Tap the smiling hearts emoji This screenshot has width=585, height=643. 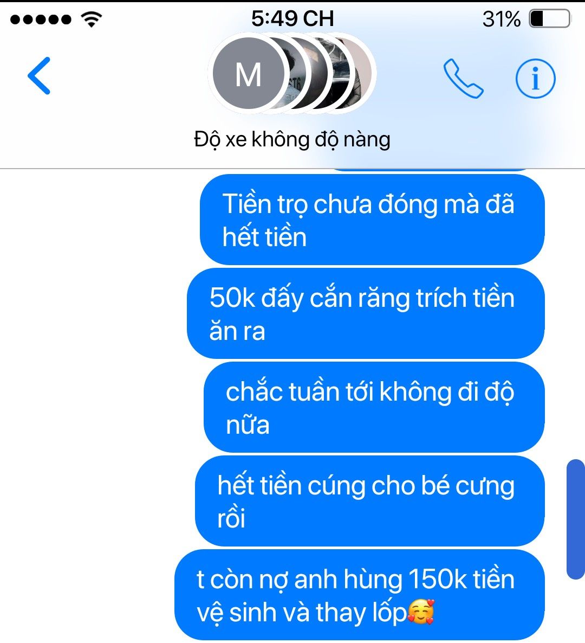coord(420,612)
